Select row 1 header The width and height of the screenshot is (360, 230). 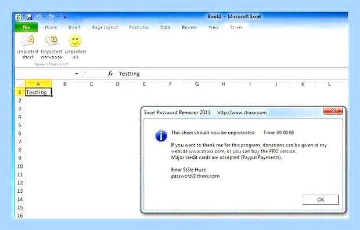(20, 92)
